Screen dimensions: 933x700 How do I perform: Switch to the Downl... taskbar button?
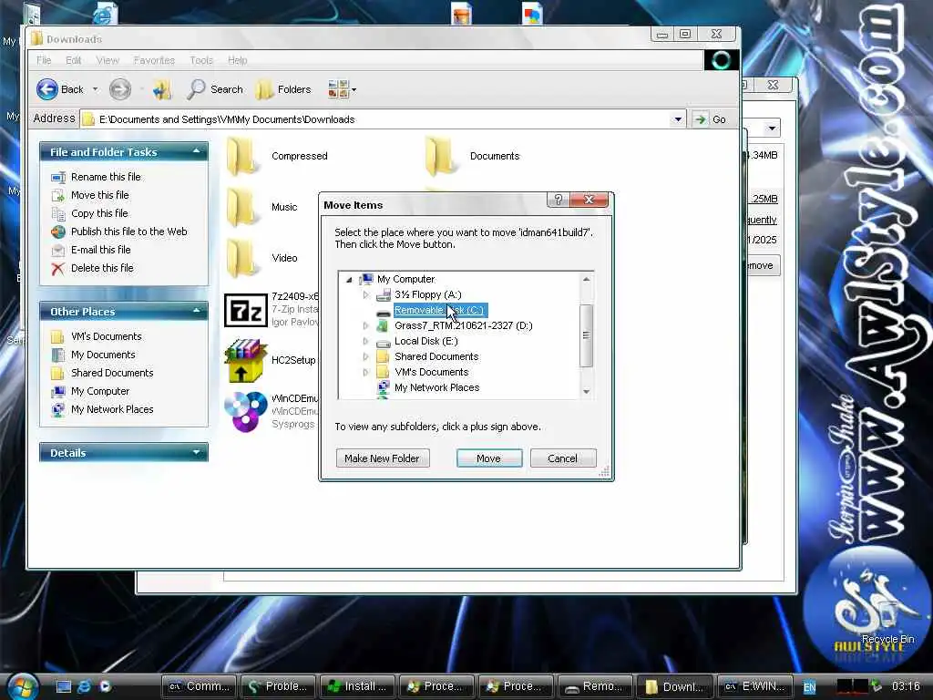click(x=675, y=686)
